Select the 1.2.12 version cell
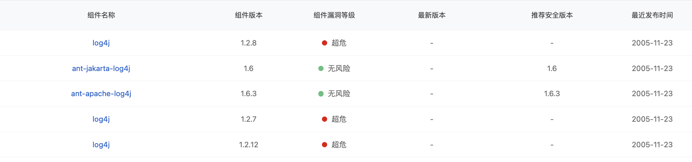 tap(249, 145)
